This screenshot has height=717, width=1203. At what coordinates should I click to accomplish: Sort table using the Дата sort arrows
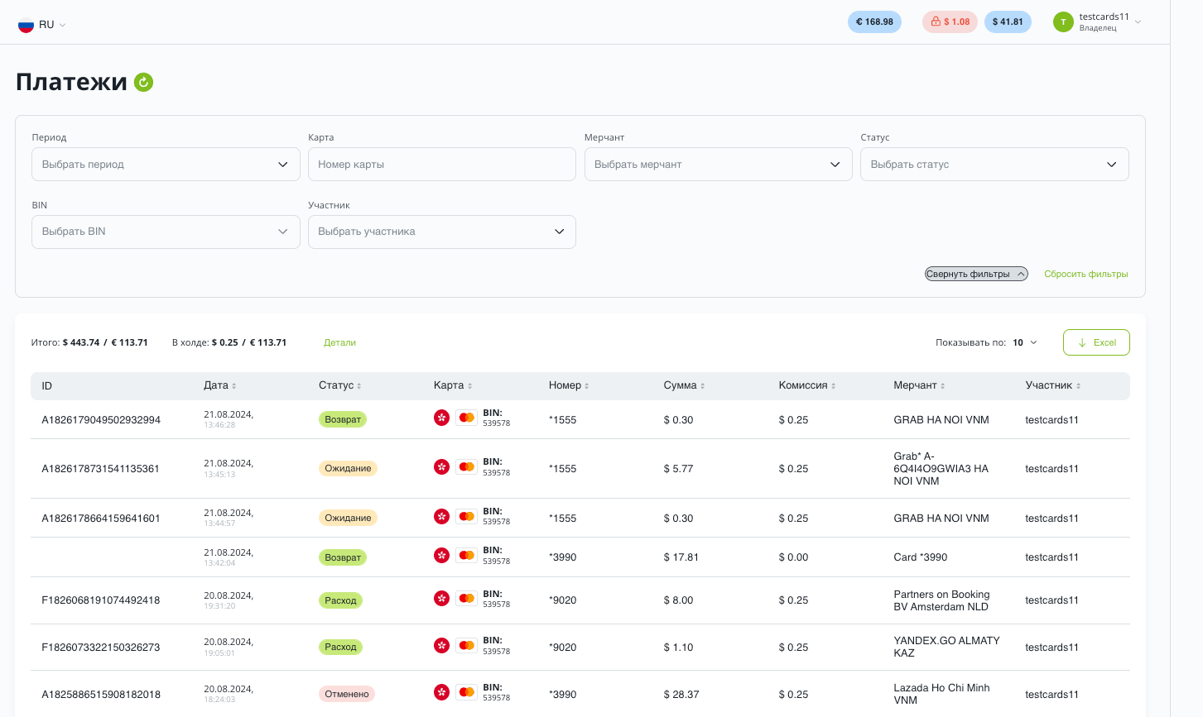(234, 386)
